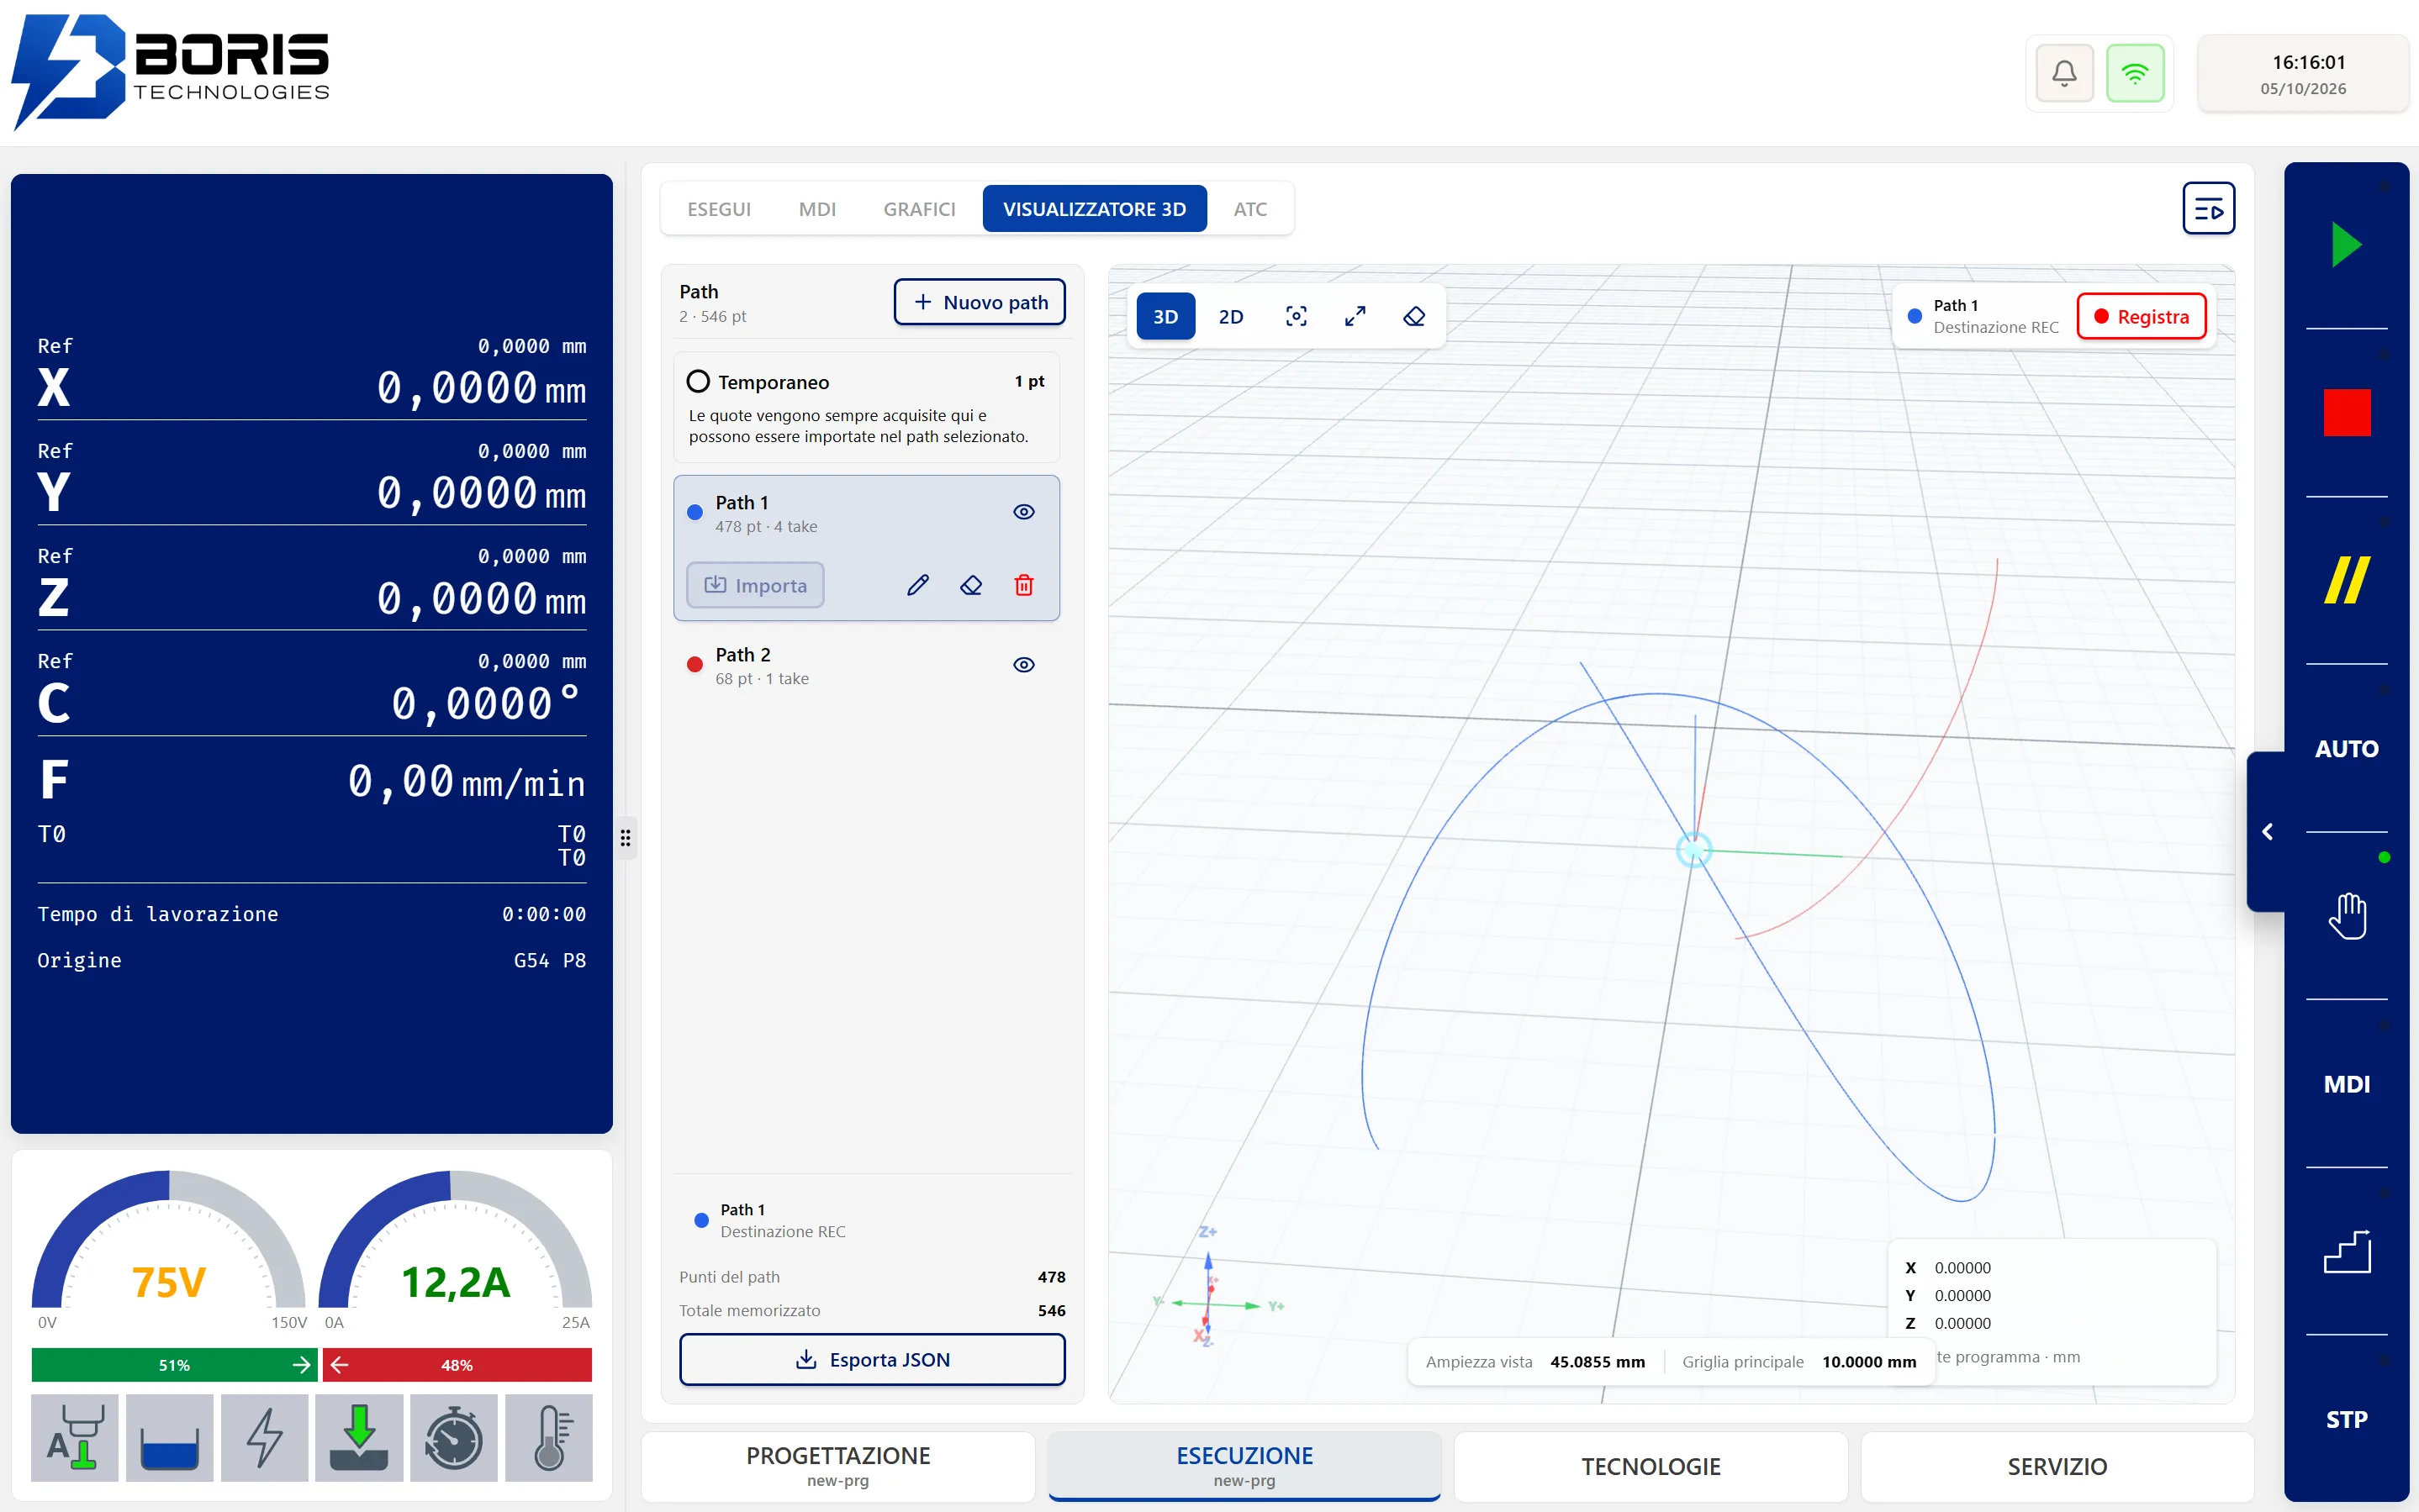Expand 3D viewer to fullscreen
The height and width of the screenshot is (1512, 2419).
(1355, 317)
